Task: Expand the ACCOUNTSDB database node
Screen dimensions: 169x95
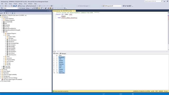Action: [2, 22]
